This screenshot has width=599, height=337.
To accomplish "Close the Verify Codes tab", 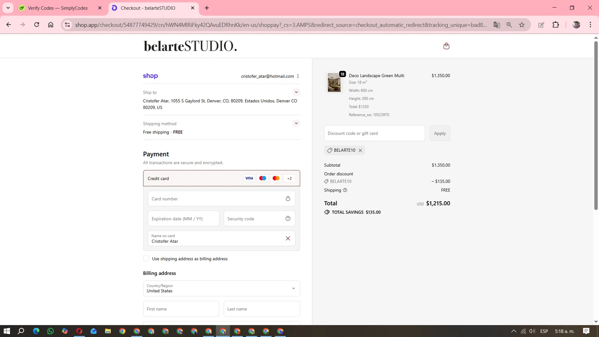I will pyautogui.click(x=100, y=8).
